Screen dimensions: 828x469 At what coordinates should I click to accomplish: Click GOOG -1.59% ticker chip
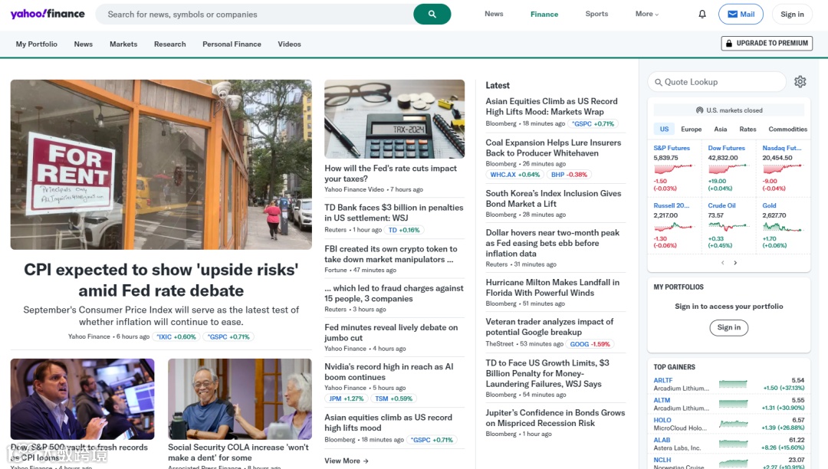click(590, 344)
